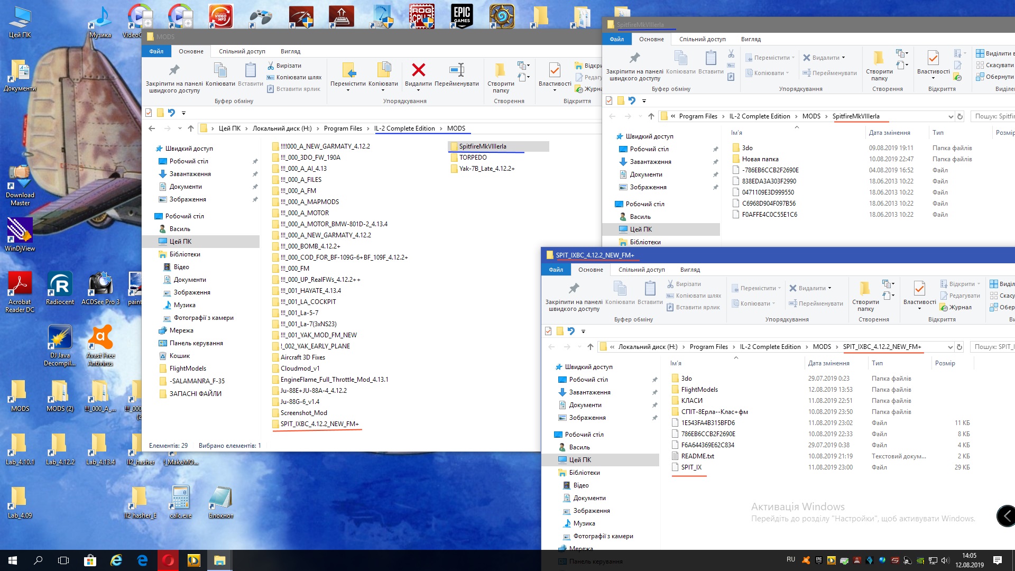Viewport: 1015px width, 571px height.
Task: Expand address bar dropdown in SPIT_IXBC window
Action: click(950, 347)
